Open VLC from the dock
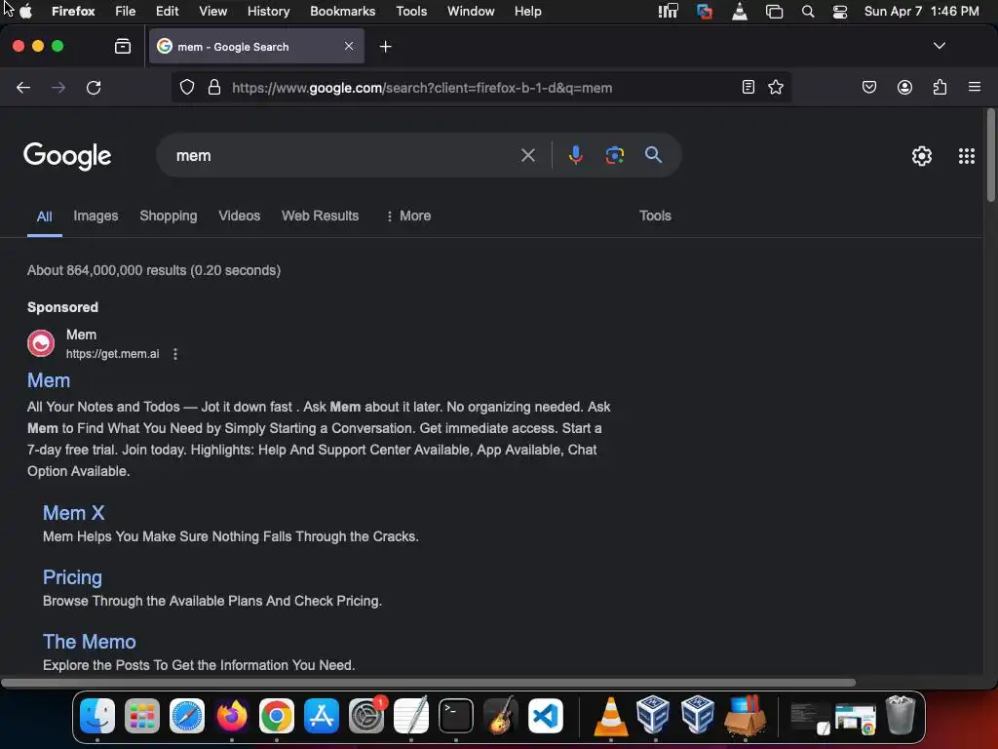 [x=610, y=716]
